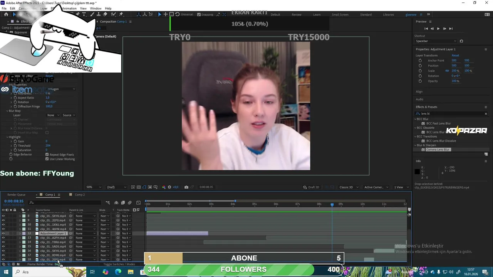Viewport: 493px width, 277px height.
Task: Select the Eraser tool in the toolbar
Action: point(105,15)
